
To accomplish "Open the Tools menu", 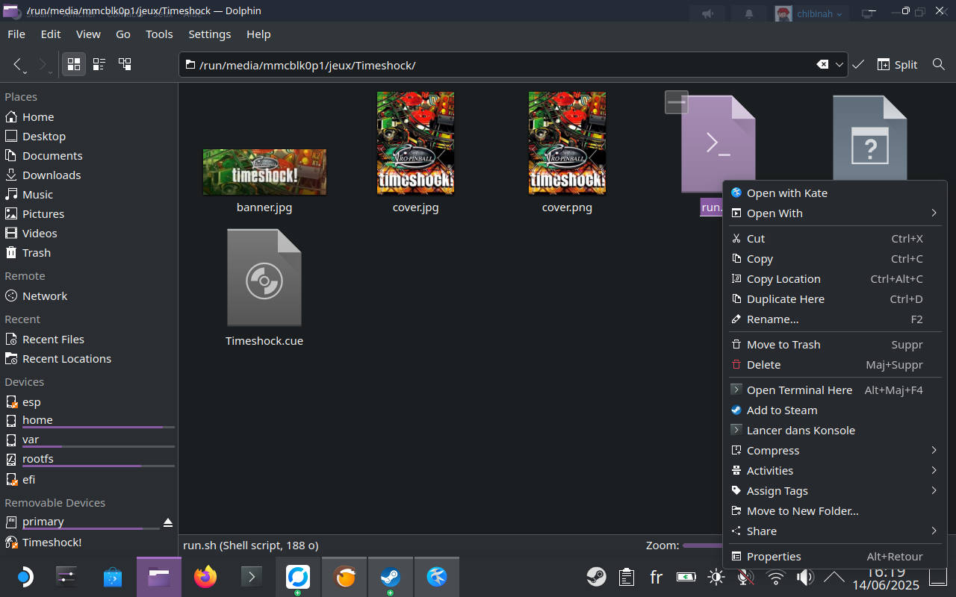I will click(x=159, y=34).
